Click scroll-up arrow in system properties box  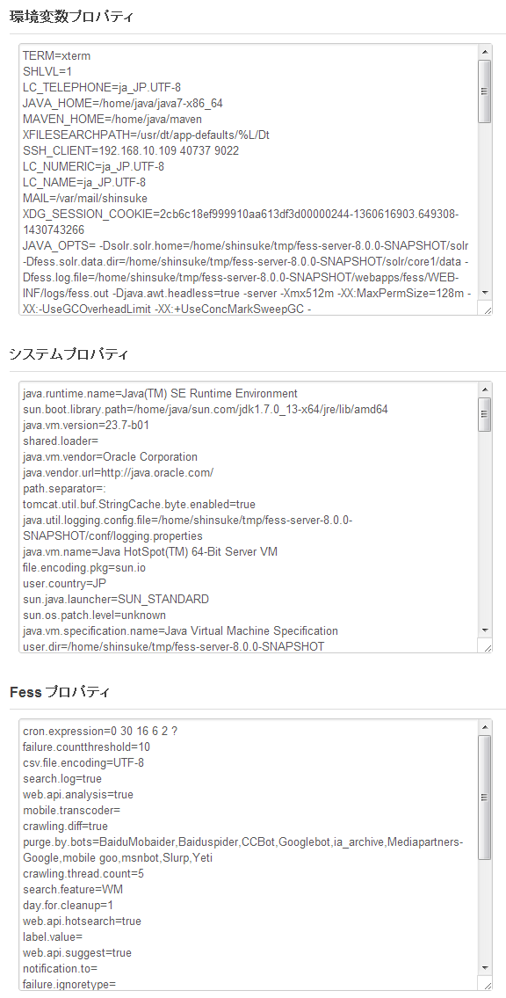[484, 390]
